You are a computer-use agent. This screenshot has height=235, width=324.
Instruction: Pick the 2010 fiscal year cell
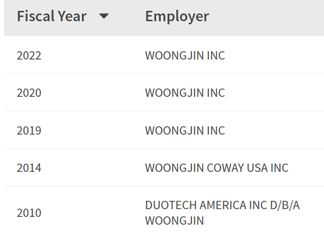click(29, 213)
